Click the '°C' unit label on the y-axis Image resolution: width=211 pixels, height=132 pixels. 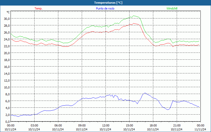pyautogui.click(x=8, y=12)
